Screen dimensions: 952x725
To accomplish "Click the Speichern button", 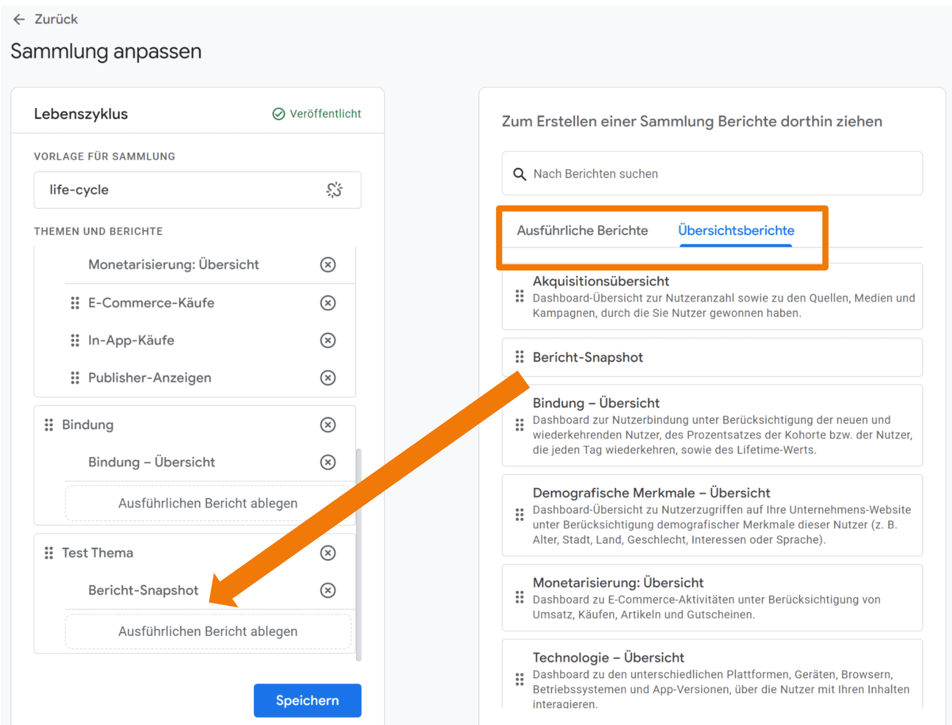I will 307,700.
